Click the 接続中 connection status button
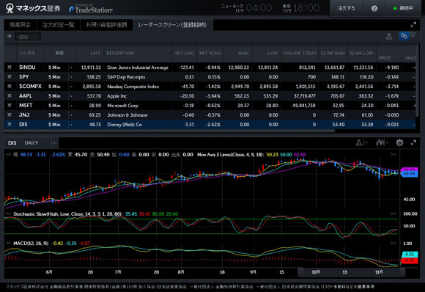The width and height of the screenshot is (425, 292). point(404,8)
